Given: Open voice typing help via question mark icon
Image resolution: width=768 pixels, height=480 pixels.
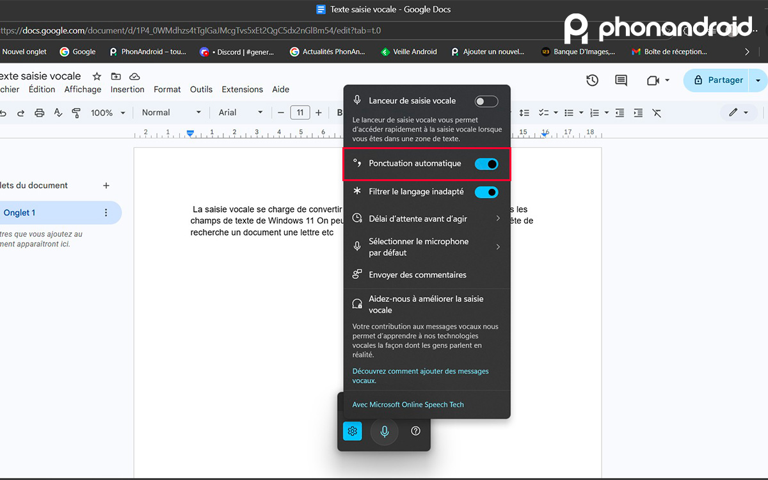Looking at the screenshot, I should coord(415,431).
